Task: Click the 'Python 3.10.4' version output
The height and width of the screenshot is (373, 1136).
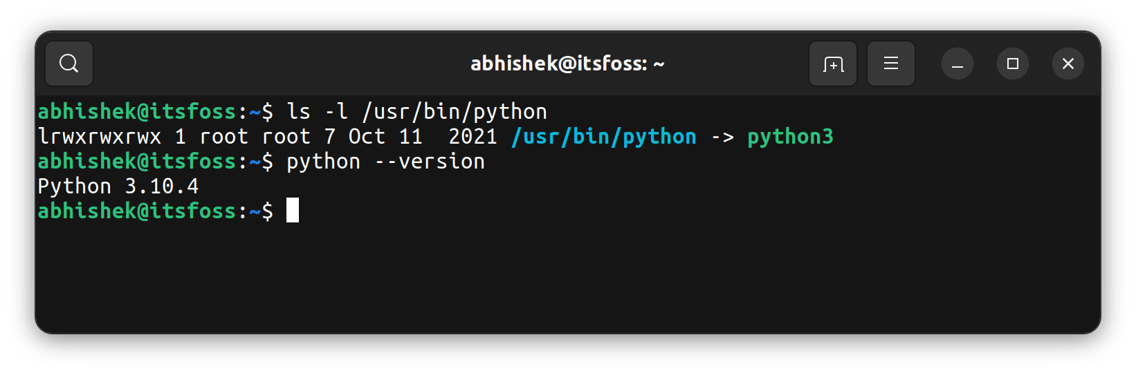Action: tap(118, 186)
